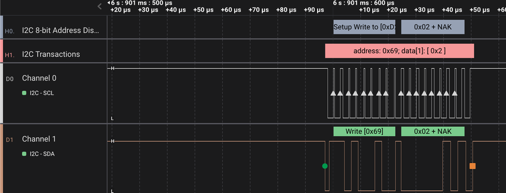Click the gray '0x02 + NAK' bubble in H0 row
This screenshot has width=506, height=193.
click(x=433, y=27)
